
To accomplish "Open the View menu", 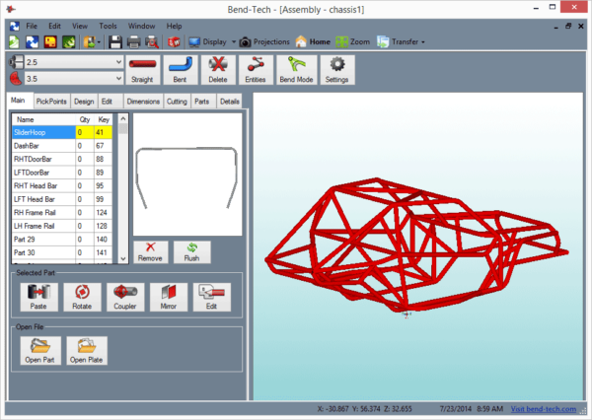I will pos(80,26).
